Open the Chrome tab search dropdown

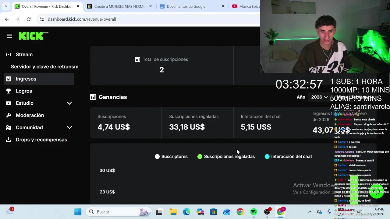tap(6, 6)
